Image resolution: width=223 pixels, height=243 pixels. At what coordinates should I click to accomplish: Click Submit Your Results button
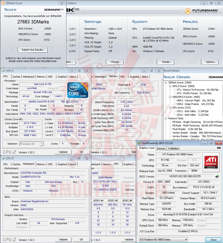(x=33, y=50)
